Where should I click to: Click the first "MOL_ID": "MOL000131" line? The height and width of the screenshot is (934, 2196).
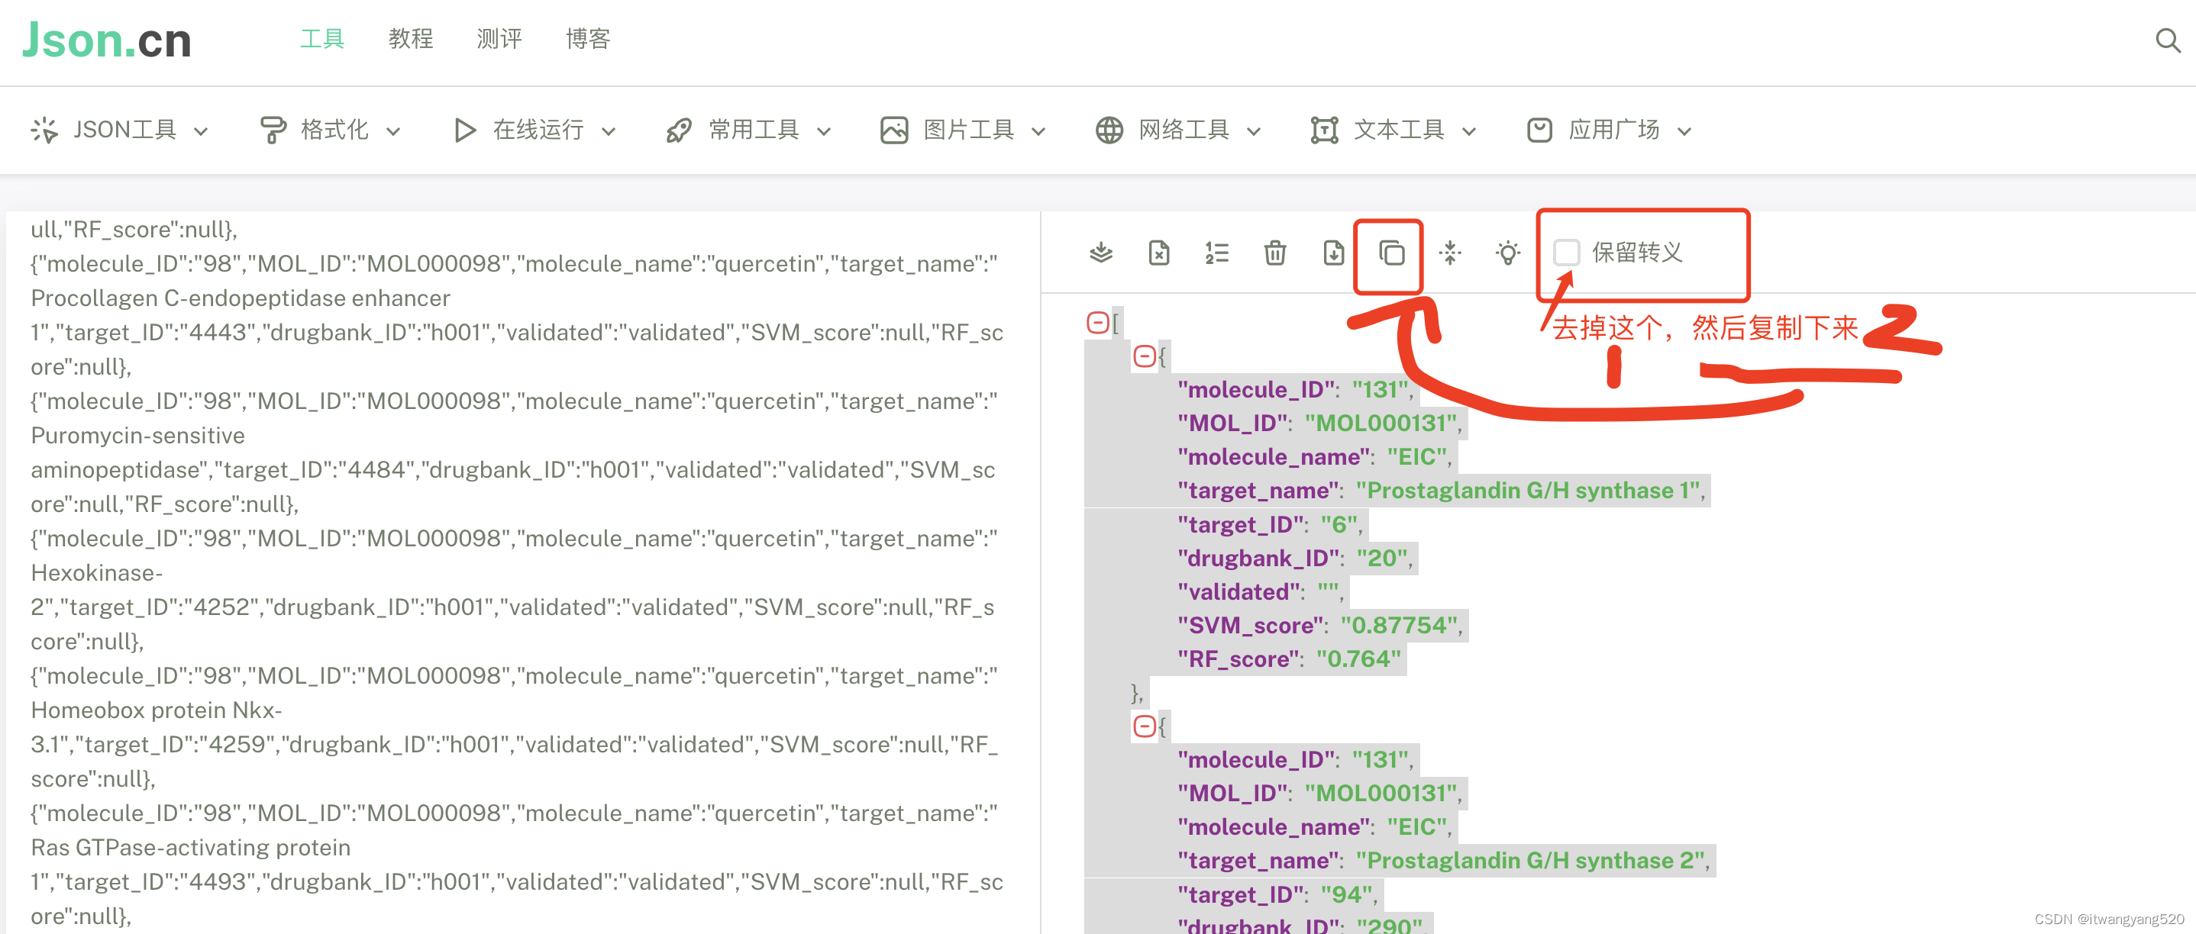click(1319, 424)
